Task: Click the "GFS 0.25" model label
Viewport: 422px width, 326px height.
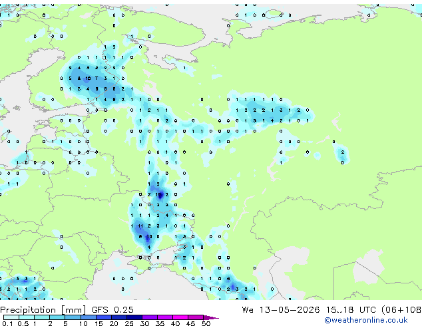Action: tap(112, 310)
